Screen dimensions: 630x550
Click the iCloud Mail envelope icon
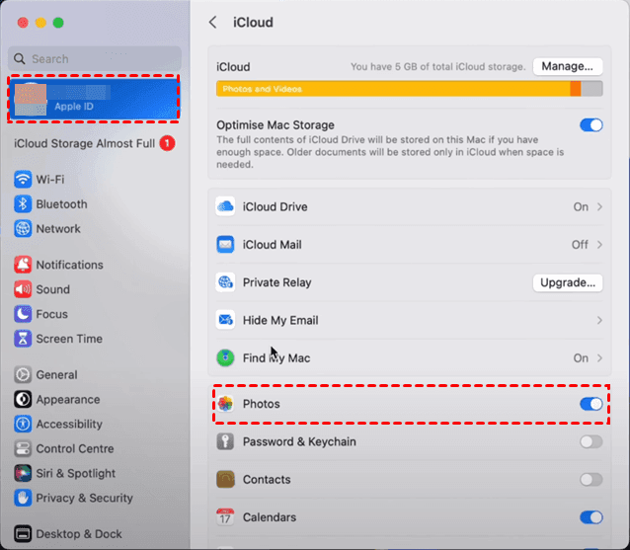click(225, 245)
